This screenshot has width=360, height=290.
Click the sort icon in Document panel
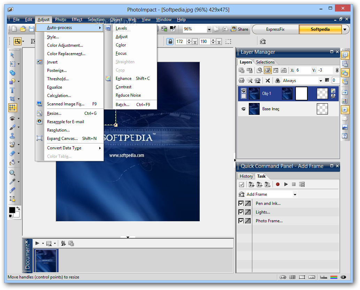(x=63, y=243)
